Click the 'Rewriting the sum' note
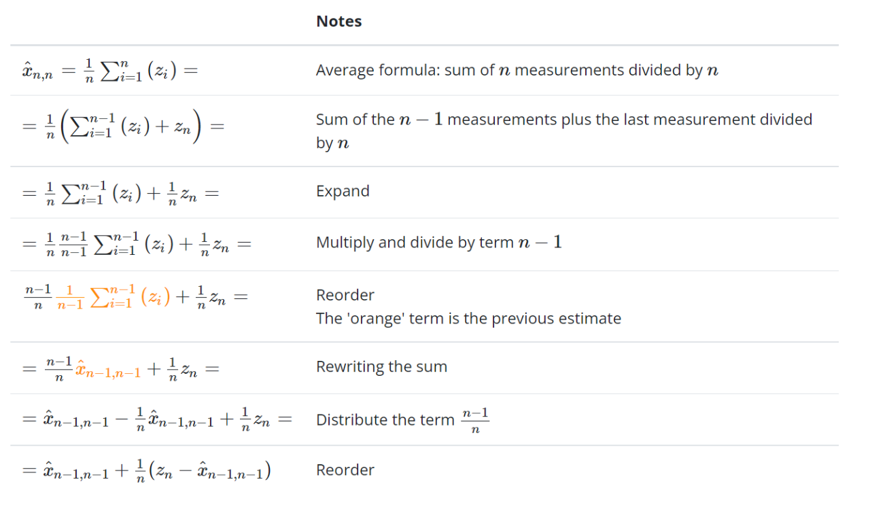Image resolution: width=870 pixels, height=505 pixels. 381,367
